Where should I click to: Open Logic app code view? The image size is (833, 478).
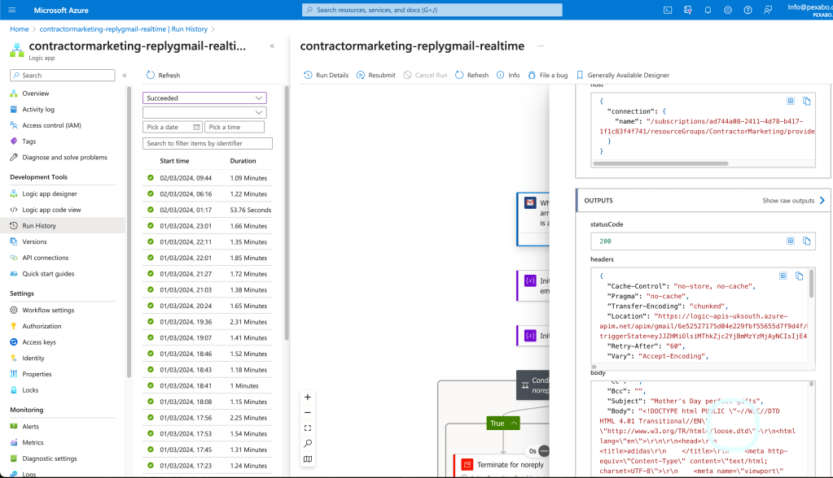click(x=51, y=210)
